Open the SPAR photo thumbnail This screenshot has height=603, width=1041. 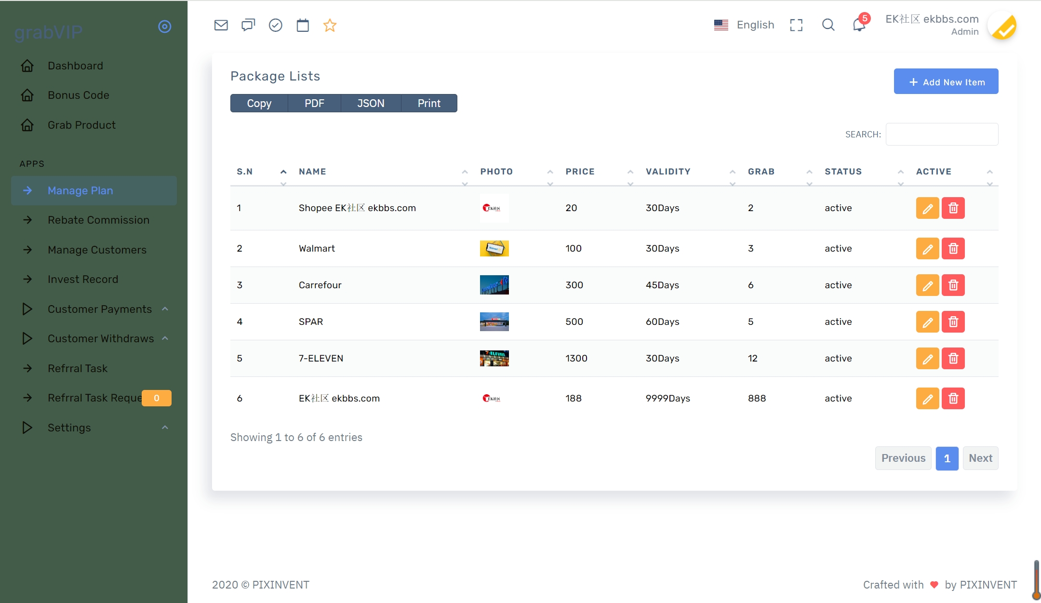[494, 322]
